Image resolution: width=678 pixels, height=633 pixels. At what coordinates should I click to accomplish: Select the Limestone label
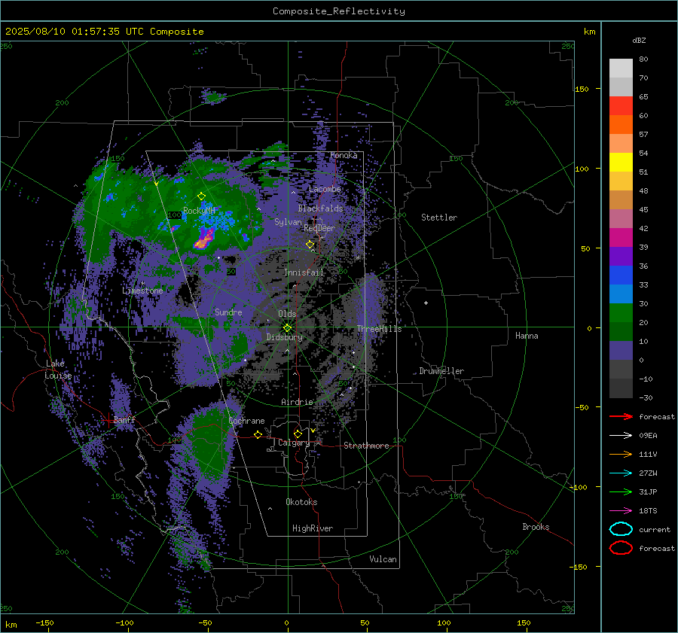pyautogui.click(x=142, y=291)
